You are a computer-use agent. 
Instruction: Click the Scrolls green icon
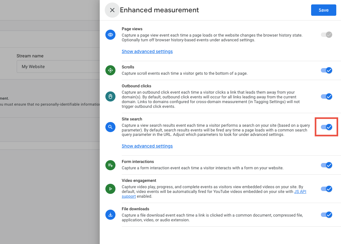coord(110,70)
